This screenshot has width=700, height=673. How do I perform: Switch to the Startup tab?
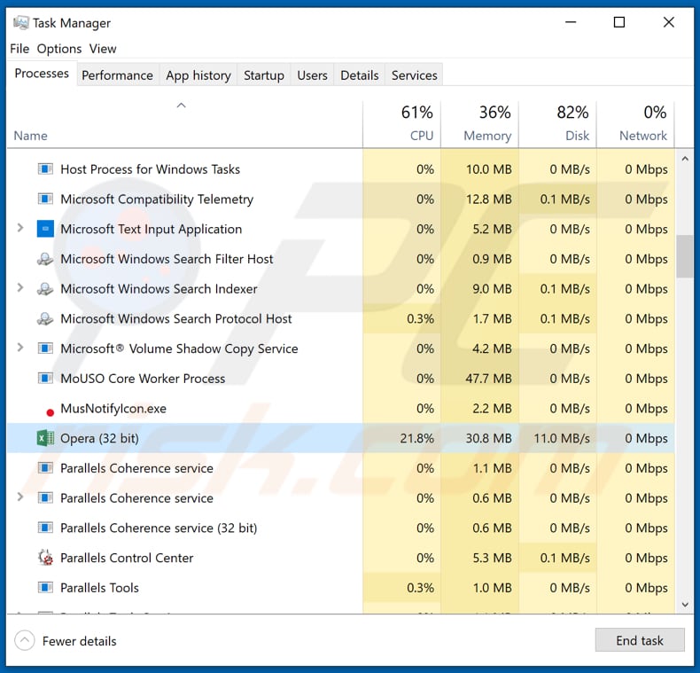264,75
